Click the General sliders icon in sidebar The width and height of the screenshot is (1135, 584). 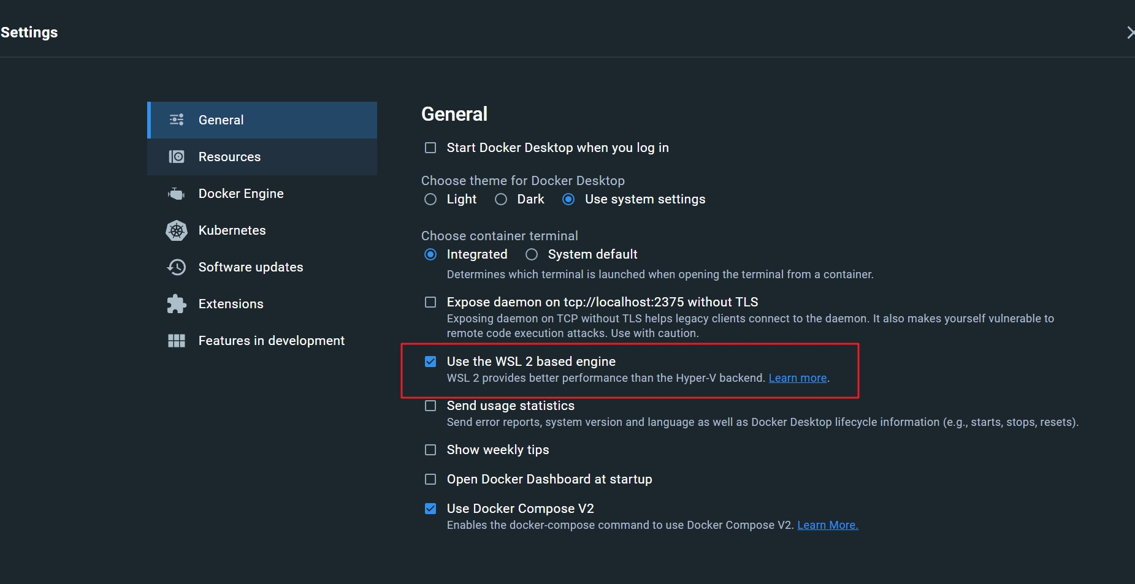pyautogui.click(x=177, y=120)
